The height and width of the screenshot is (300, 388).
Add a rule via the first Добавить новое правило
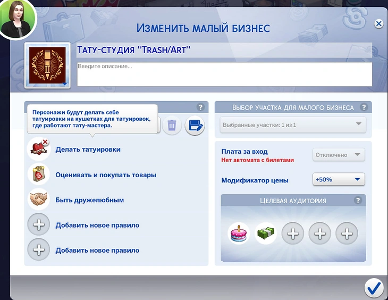(39, 225)
